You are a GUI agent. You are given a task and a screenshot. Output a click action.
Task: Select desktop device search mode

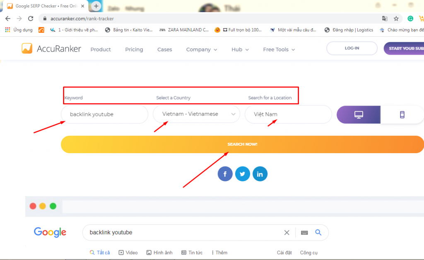tap(359, 115)
